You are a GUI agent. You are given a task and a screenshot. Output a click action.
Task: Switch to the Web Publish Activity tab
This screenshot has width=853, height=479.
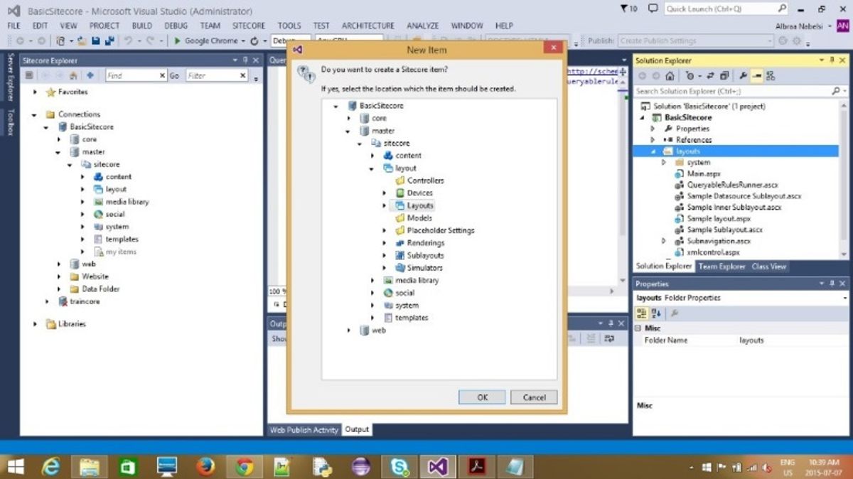(304, 429)
